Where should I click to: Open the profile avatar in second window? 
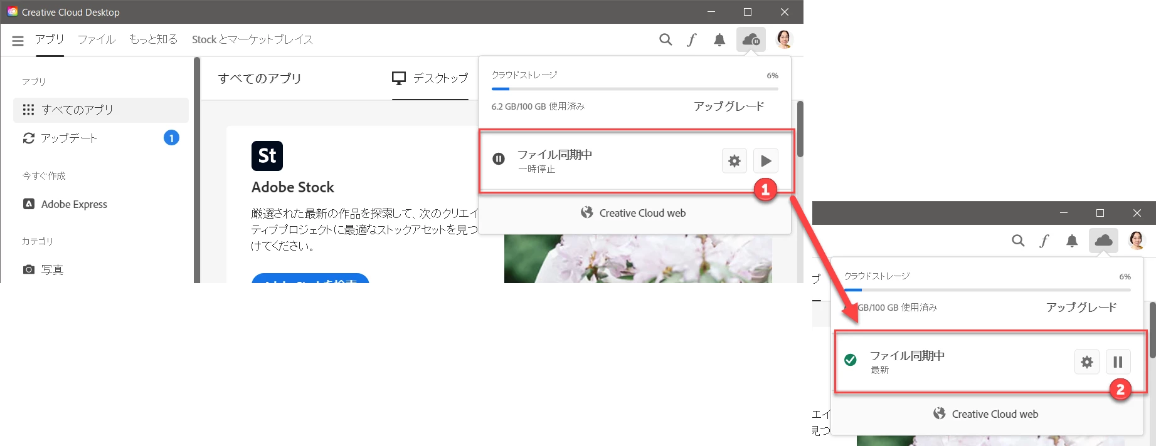[x=1137, y=241]
